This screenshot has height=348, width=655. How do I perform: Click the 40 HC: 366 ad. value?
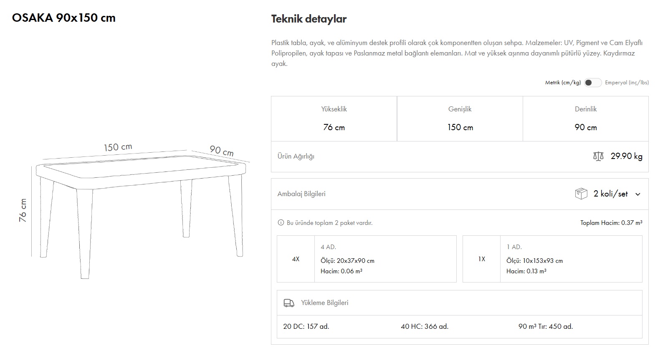(x=425, y=326)
